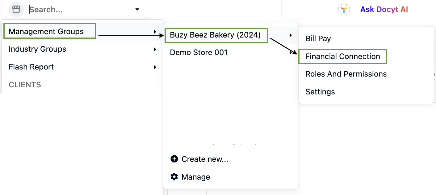Expand the Demo Store 001 submenu arrow
Image resolution: width=436 pixels, height=195 pixels.
(x=290, y=53)
